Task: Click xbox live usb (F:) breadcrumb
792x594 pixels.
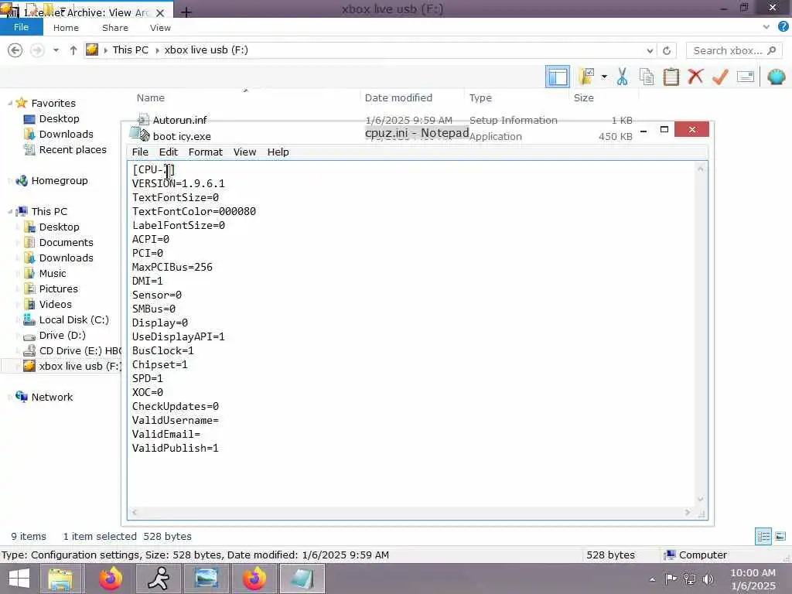Action: (x=206, y=50)
